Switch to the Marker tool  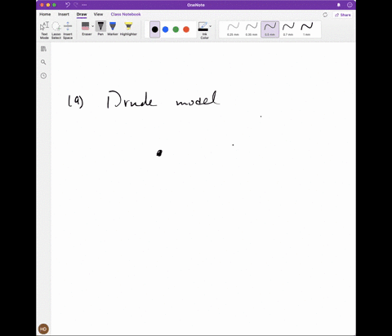click(x=113, y=29)
